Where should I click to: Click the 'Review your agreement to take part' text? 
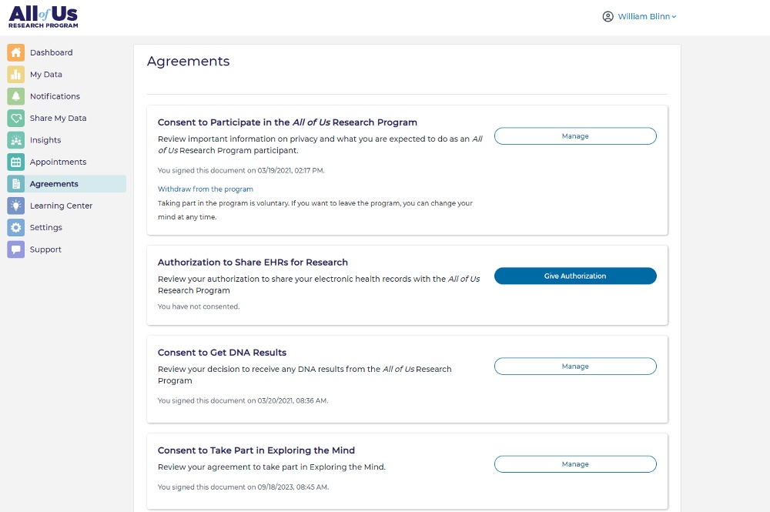[x=272, y=467]
